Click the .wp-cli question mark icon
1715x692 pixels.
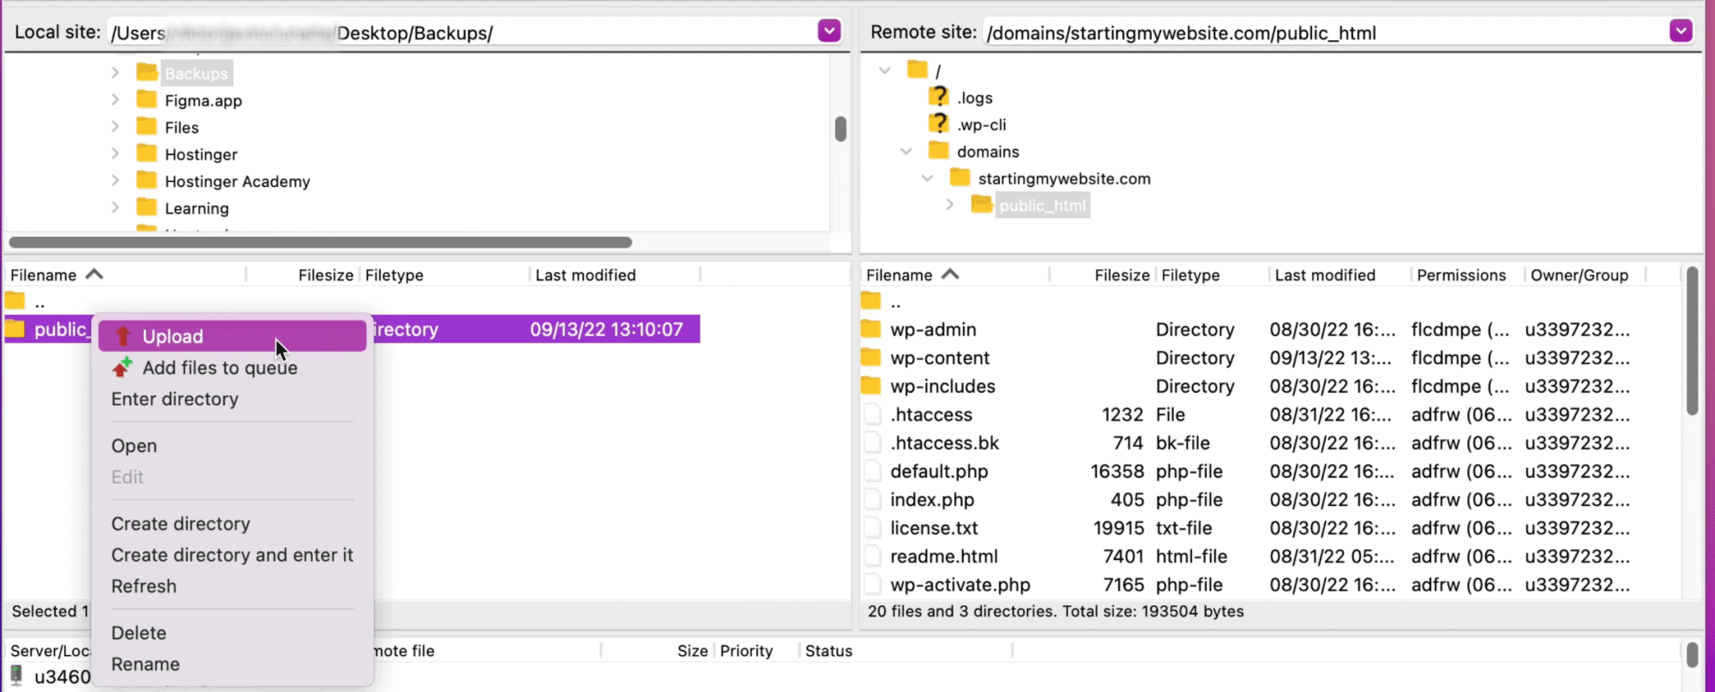[x=940, y=124]
